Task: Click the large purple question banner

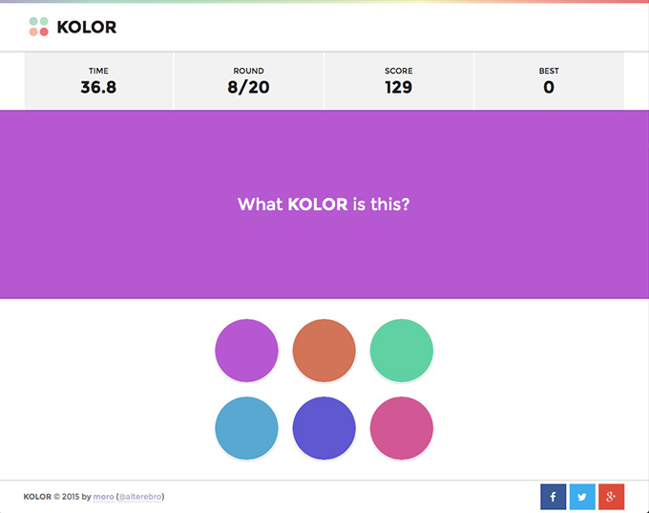Action: [324, 204]
